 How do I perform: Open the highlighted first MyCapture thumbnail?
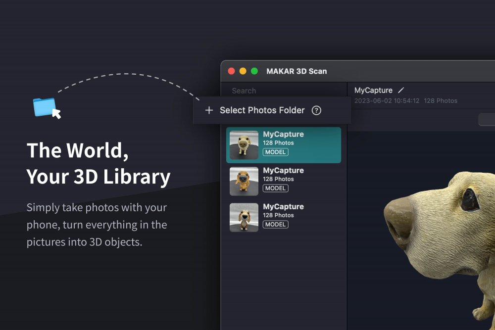click(x=244, y=145)
